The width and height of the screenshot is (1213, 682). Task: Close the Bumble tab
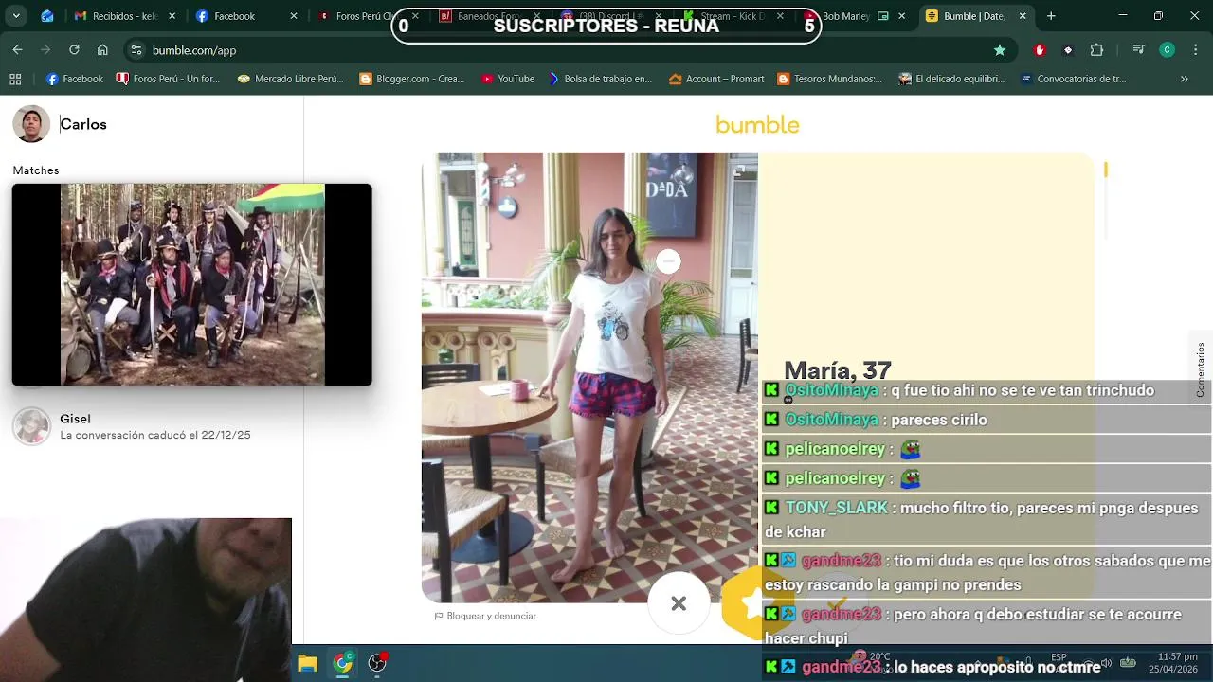point(1023,16)
